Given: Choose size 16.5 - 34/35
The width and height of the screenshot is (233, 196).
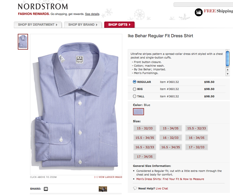Looking at the screenshot, I should point(171,147).
